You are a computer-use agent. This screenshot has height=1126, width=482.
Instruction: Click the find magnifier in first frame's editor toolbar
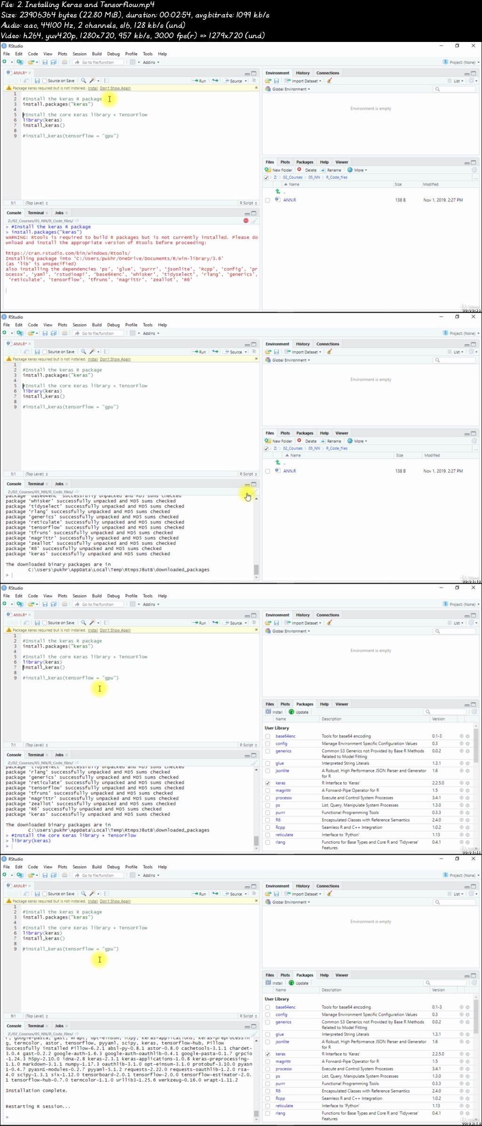pos(83,81)
